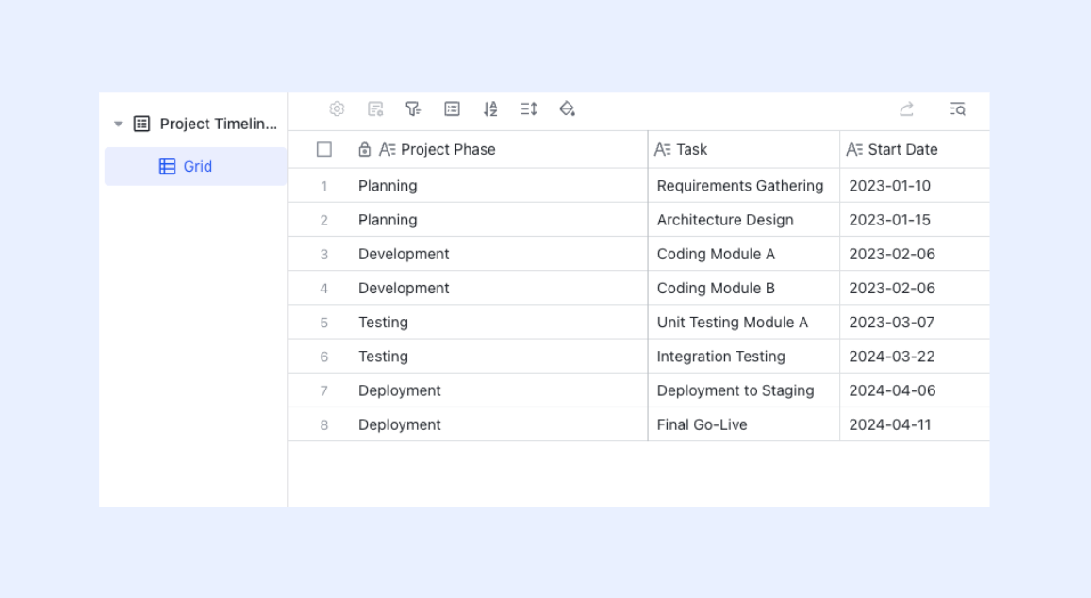Open the A-Z sort icon
1091x598 pixels.
pos(490,108)
